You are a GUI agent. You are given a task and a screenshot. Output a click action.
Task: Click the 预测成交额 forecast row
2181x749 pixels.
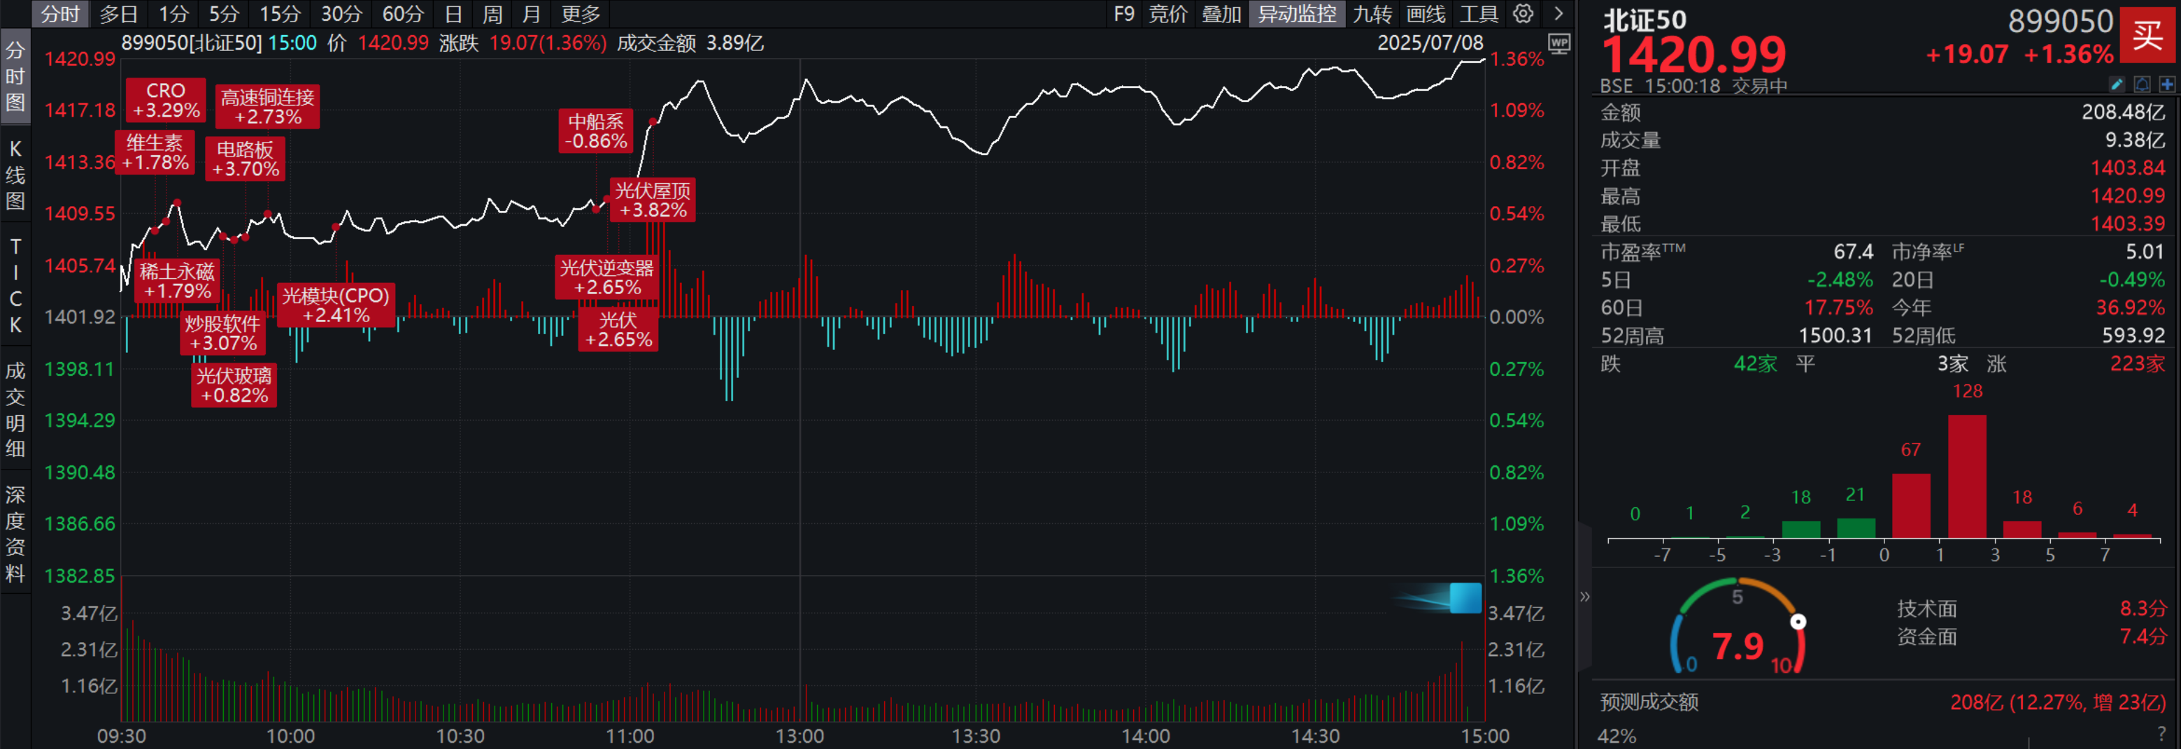coord(1882,701)
